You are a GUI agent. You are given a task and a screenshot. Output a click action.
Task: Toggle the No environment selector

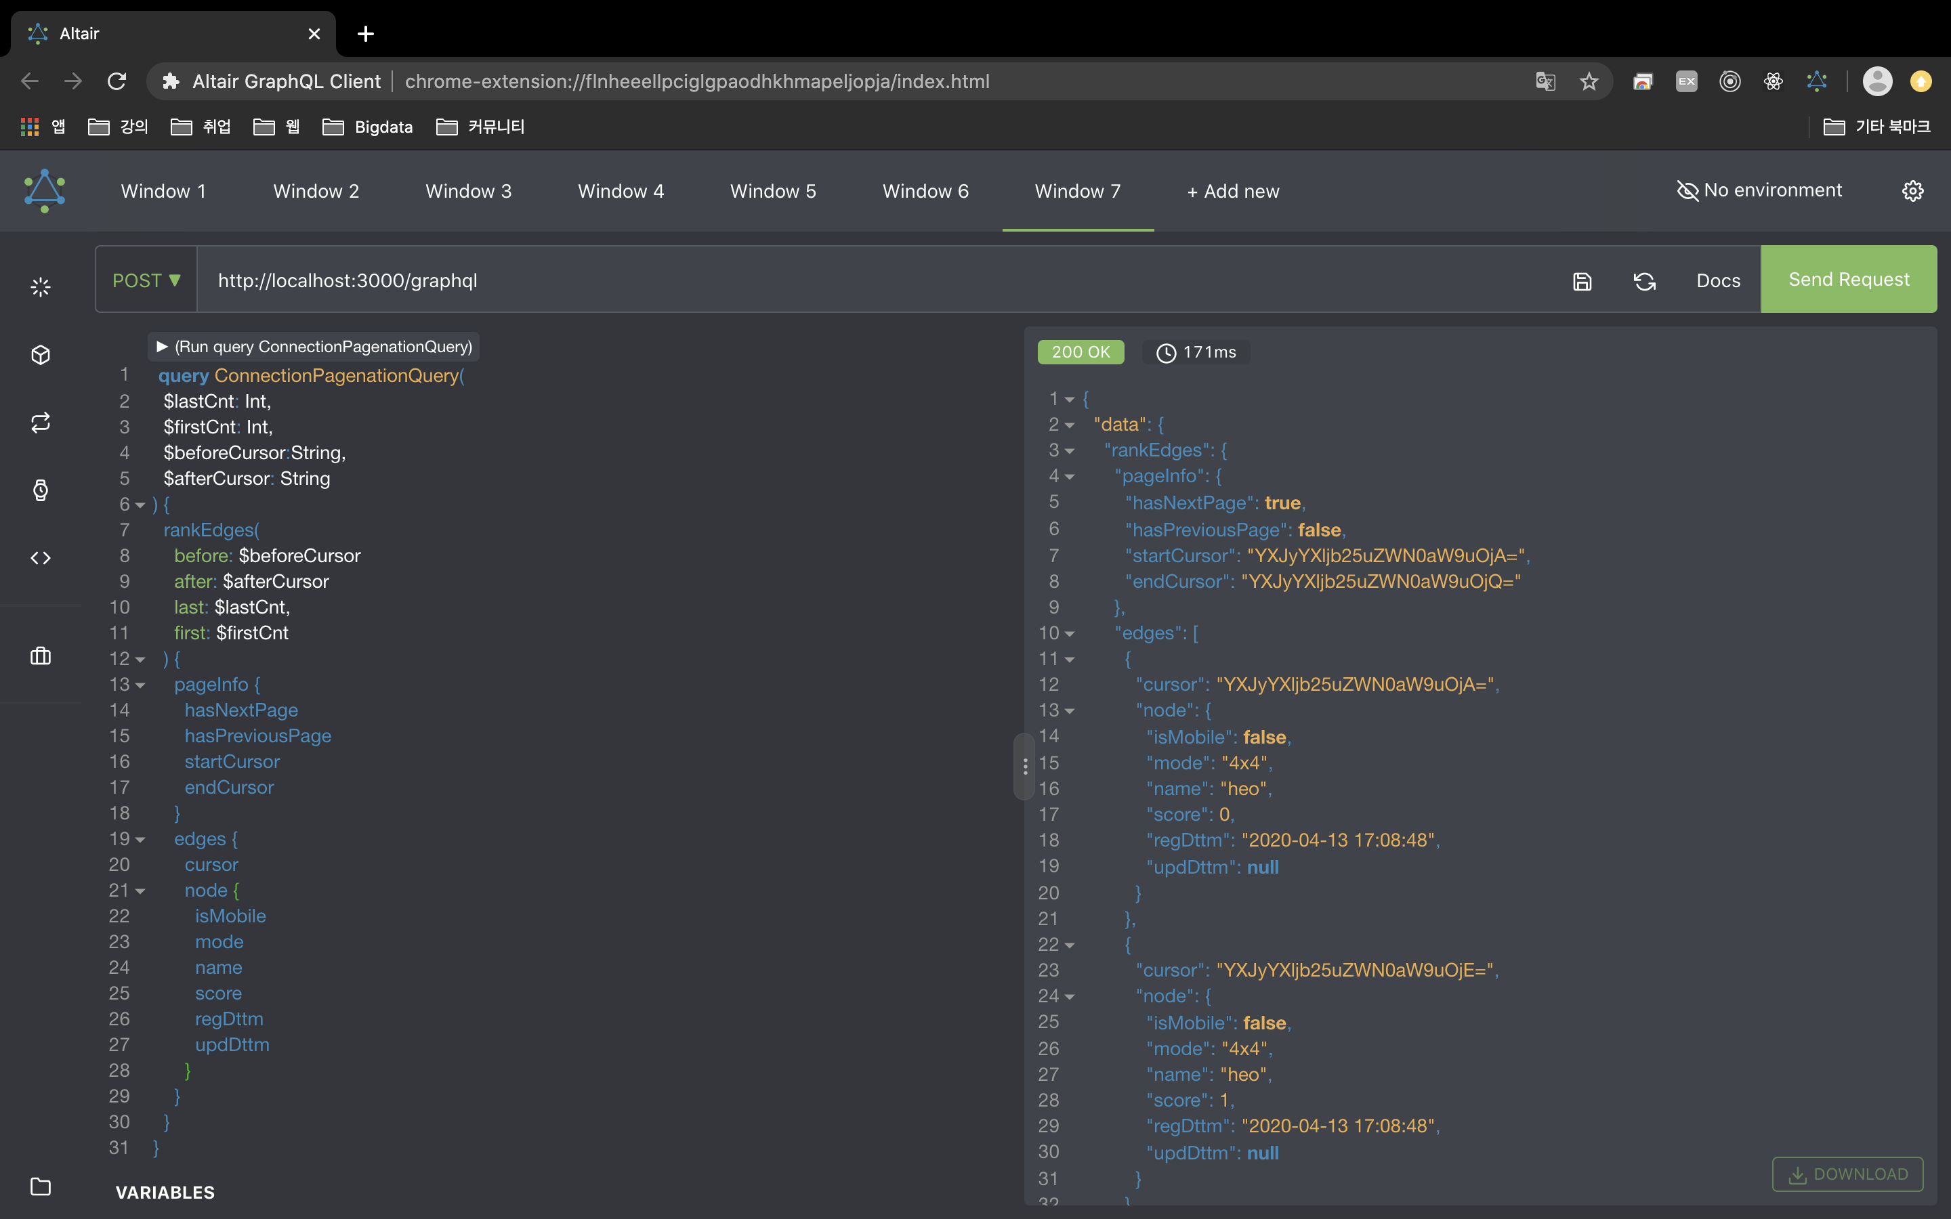(1759, 191)
